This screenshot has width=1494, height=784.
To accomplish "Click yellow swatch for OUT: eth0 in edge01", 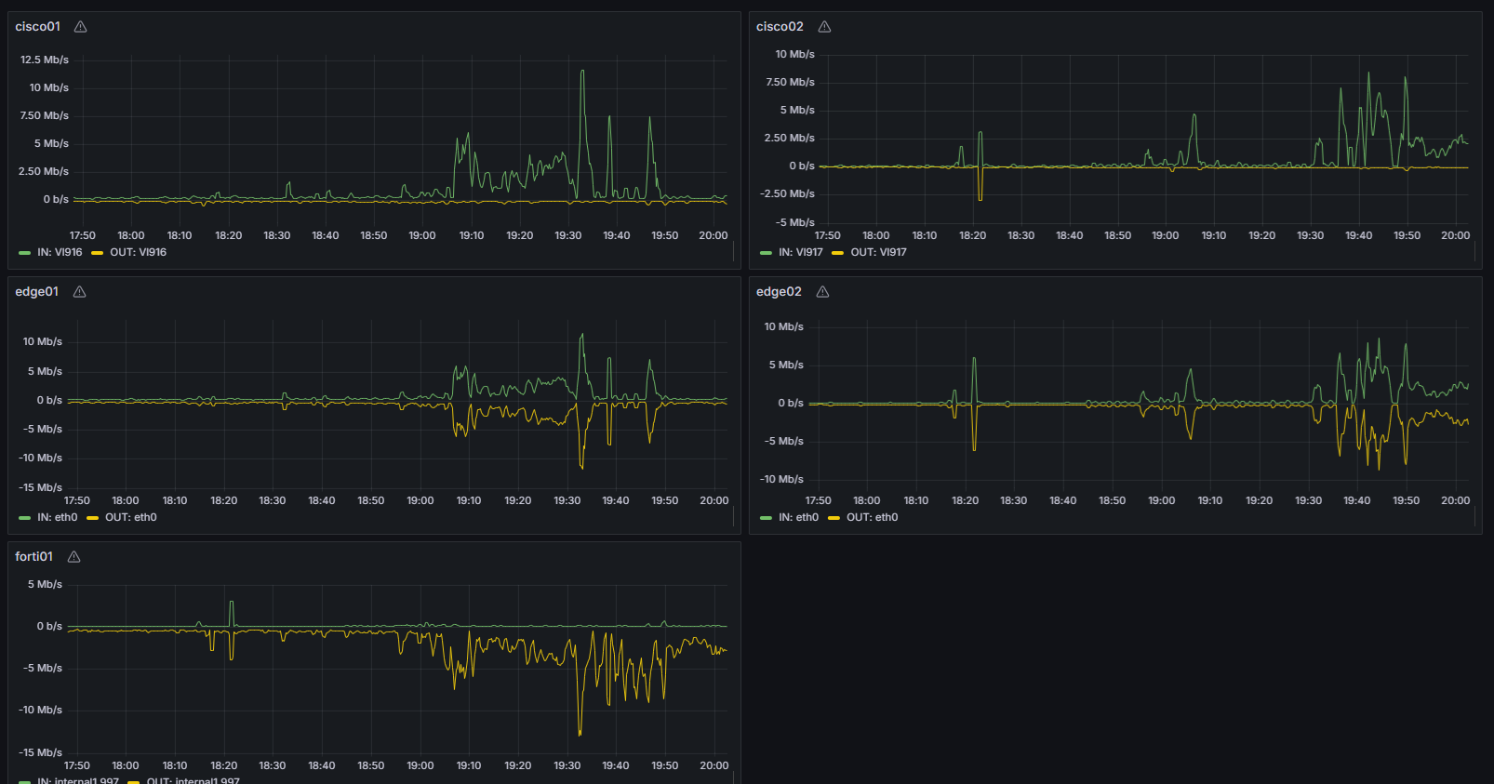I will click(92, 518).
